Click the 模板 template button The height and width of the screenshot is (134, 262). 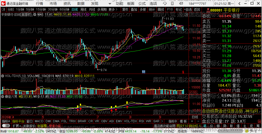click(183, 121)
